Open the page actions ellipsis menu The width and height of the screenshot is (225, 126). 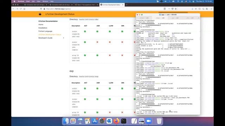(169, 9)
